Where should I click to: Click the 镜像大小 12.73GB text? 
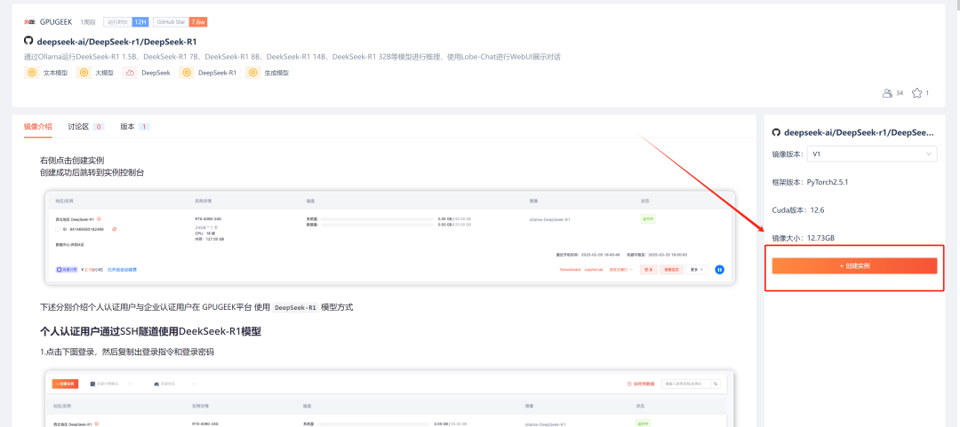point(804,238)
